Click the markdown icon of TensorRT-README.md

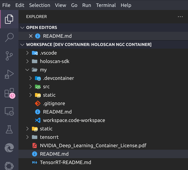point(35,163)
